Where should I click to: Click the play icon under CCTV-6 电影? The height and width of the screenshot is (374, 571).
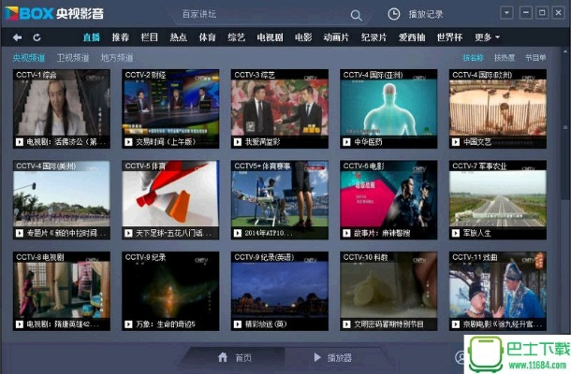(346, 233)
